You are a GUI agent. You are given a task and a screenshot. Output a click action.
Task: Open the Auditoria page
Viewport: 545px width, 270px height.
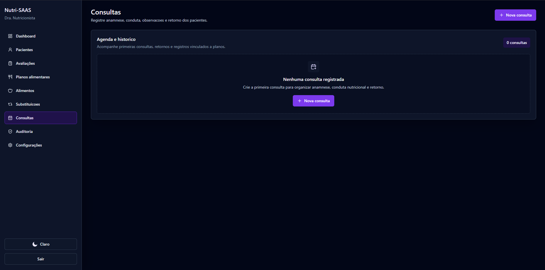(41, 131)
